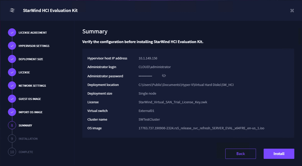Click the 'Virtual switch' label

click(x=97, y=111)
